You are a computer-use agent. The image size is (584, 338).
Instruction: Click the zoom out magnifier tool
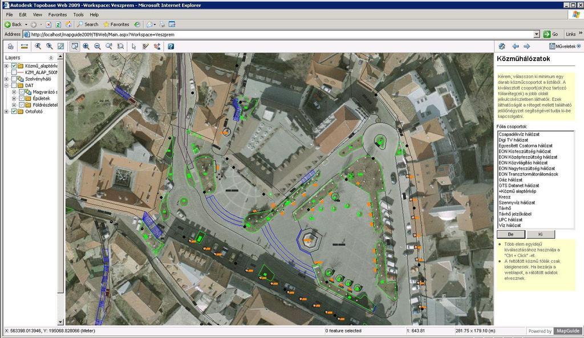point(97,47)
